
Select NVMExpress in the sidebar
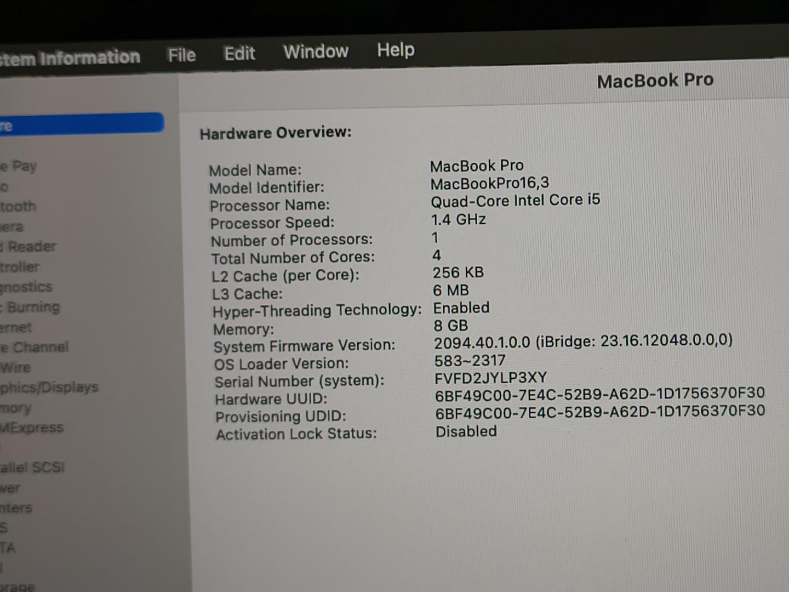point(32,428)
